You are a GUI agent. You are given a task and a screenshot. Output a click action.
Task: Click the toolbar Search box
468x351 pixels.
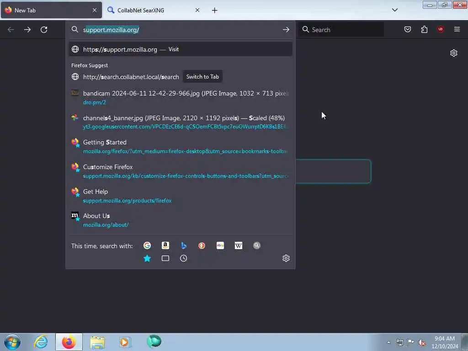[341, 30]
